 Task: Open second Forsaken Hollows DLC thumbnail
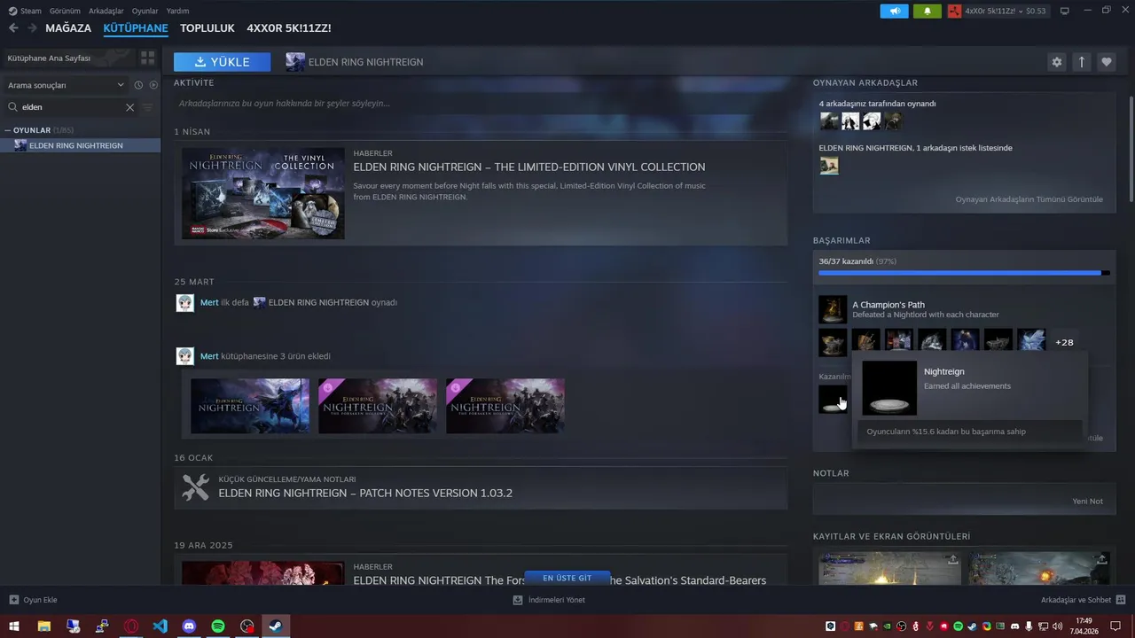(378, 406)
